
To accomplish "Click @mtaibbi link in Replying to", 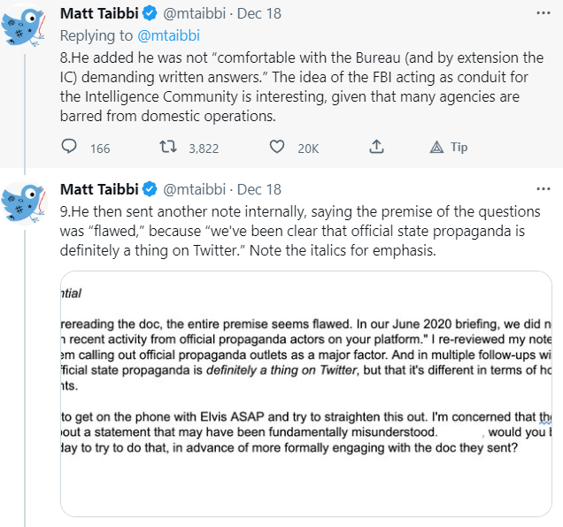I will coord(170,35).
